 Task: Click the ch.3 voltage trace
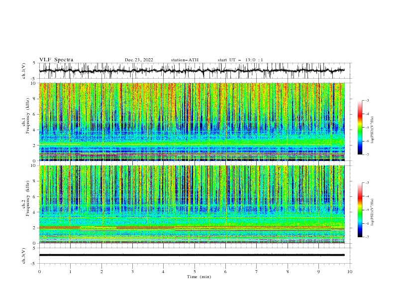tap(192, 255)
